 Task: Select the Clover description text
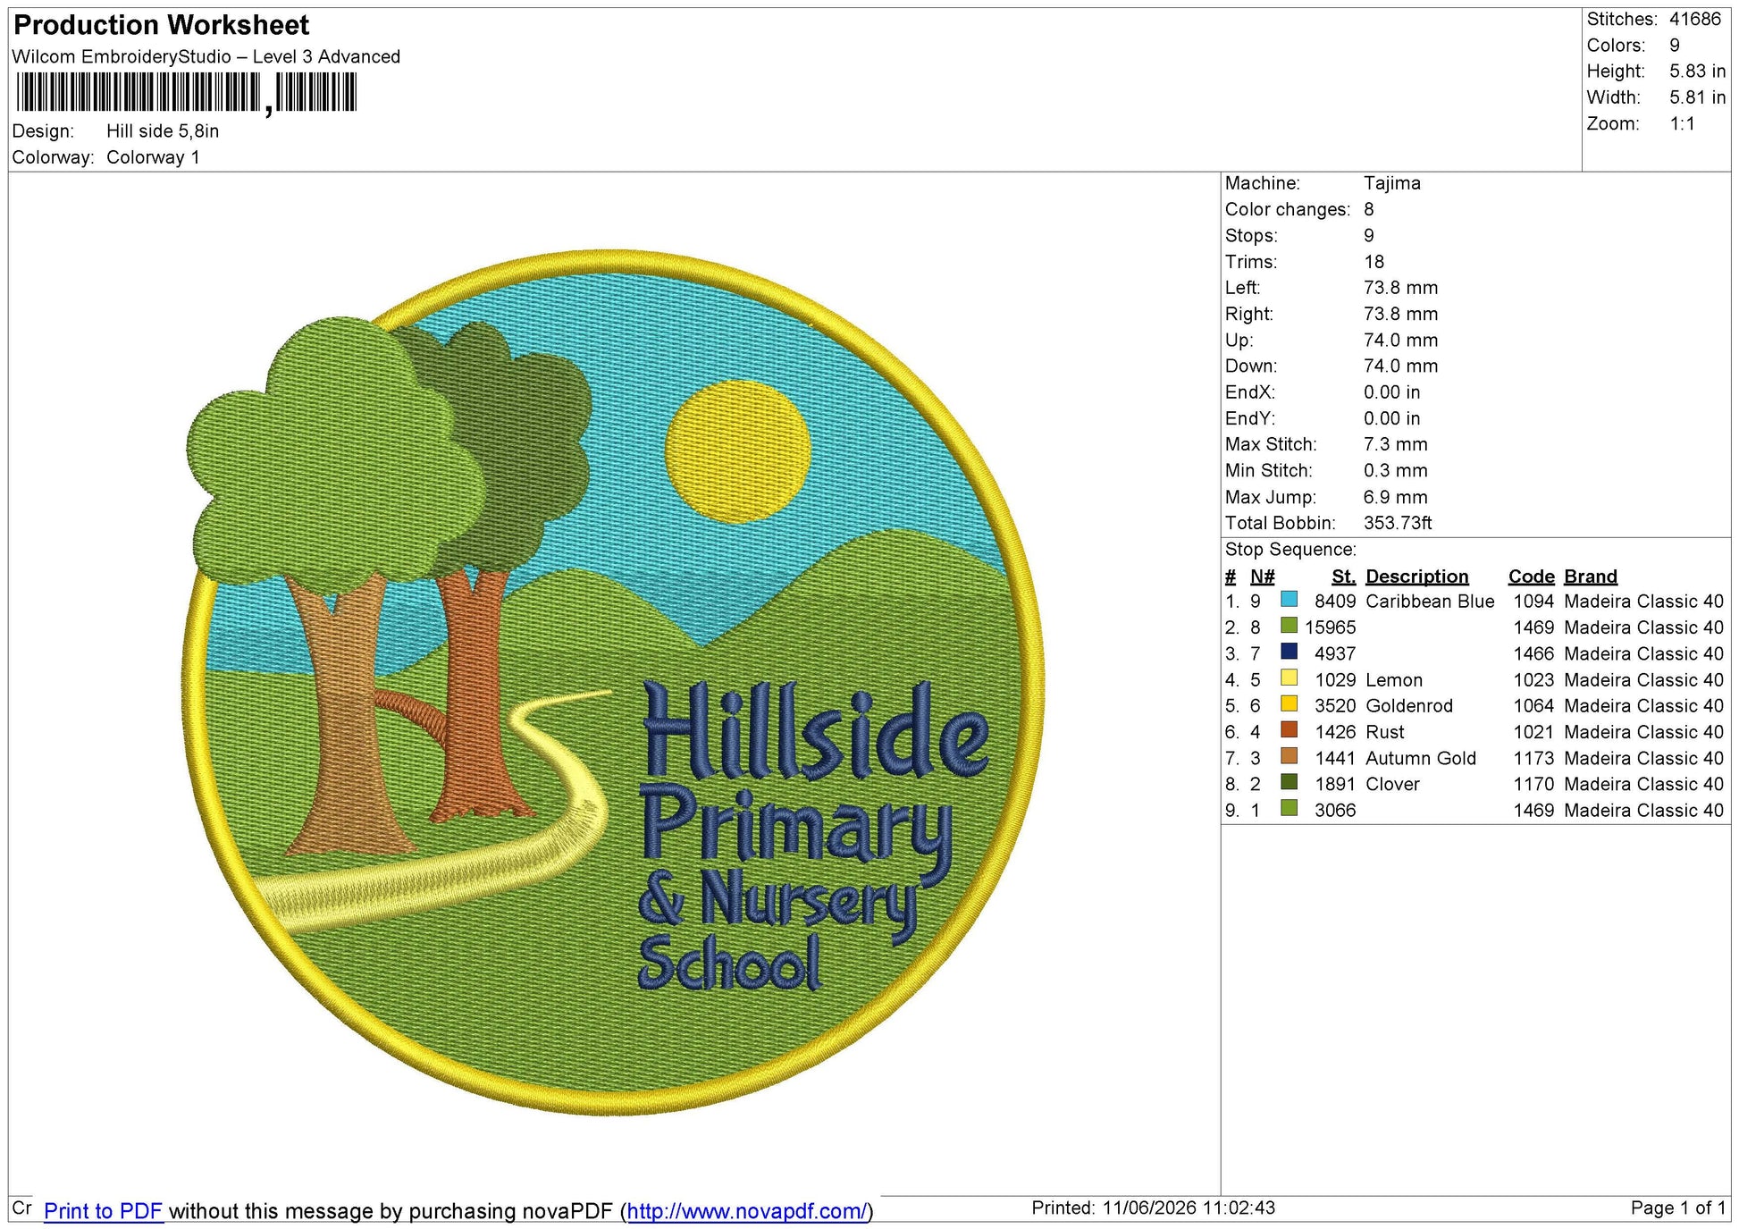[x=1392, y=784]
